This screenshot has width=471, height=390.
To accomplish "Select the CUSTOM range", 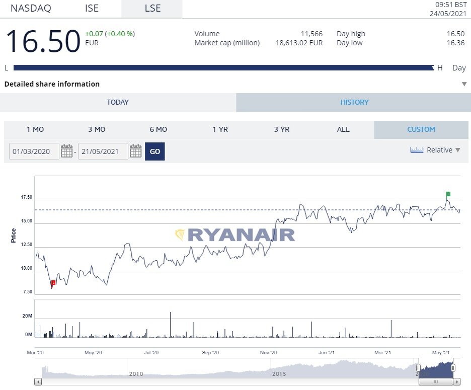I will click(x=421, y=129).
